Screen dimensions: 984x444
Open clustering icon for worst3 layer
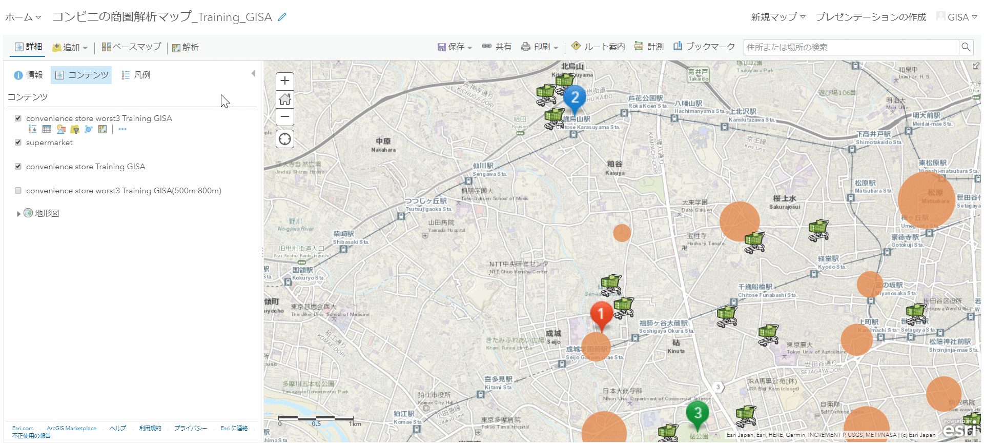coord(89,129)
